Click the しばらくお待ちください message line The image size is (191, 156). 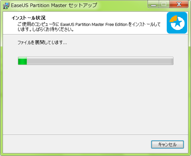point(46,29)
